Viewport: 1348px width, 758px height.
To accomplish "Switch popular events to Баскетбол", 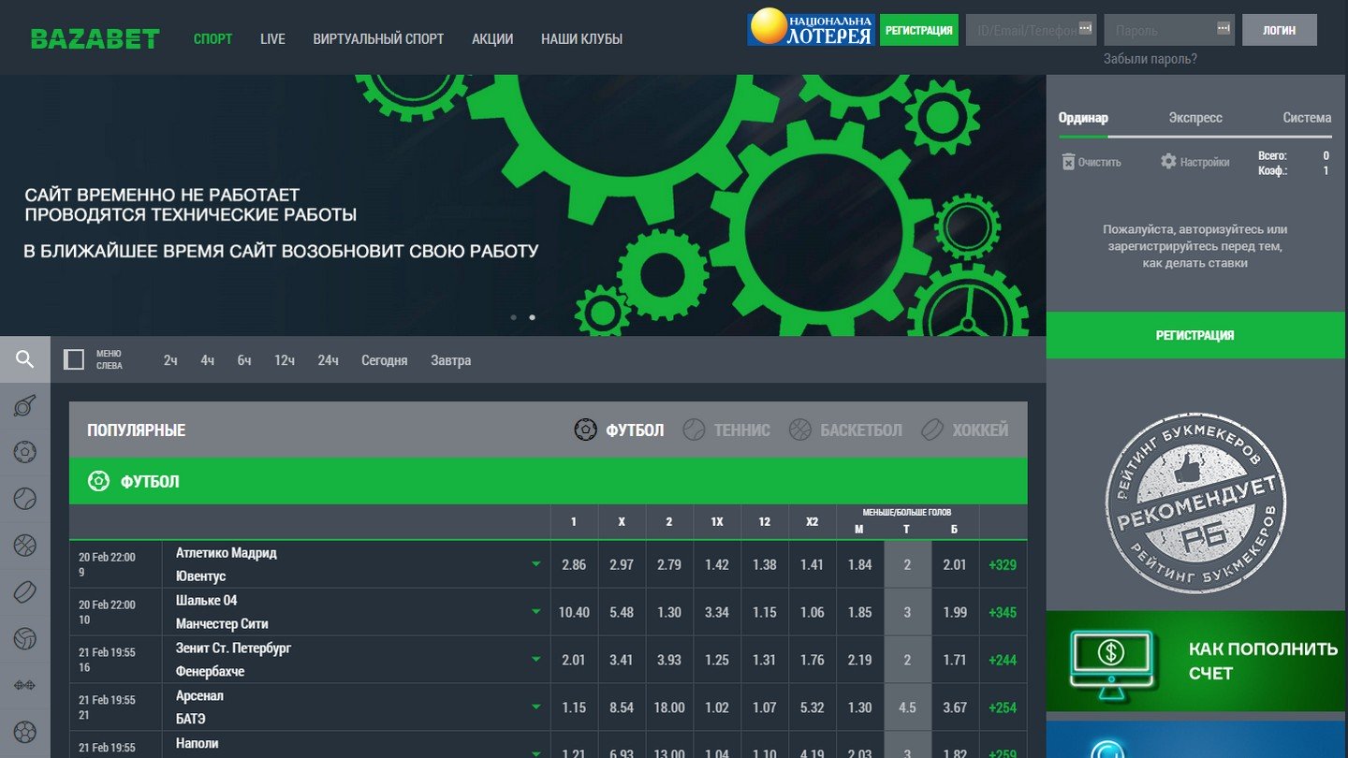I will click(845, 430).
